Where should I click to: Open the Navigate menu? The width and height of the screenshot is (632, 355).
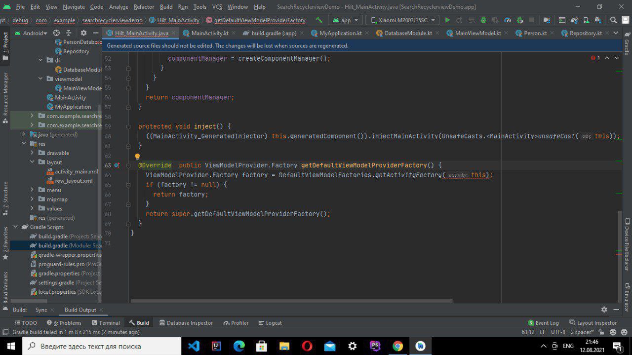[x=74, y=7]
